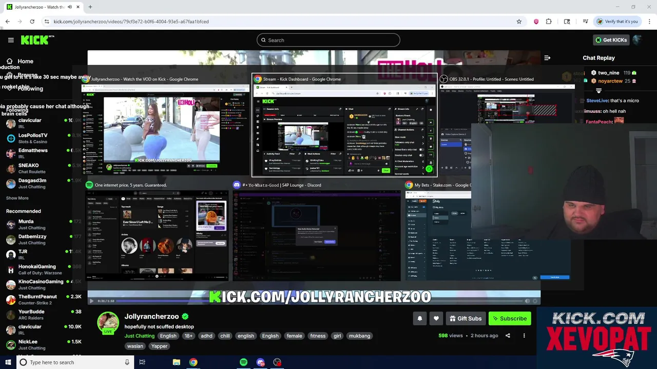Open Spotify from the taskbar
Screen dimensions: 657x369
[x=243, y=362]
